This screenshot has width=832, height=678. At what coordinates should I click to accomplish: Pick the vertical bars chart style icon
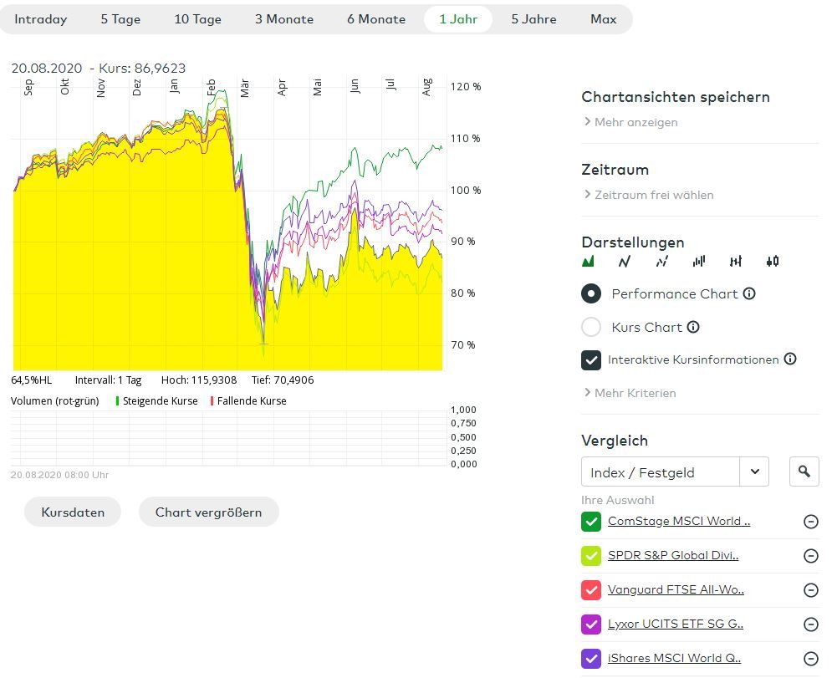tap(699, 262)
